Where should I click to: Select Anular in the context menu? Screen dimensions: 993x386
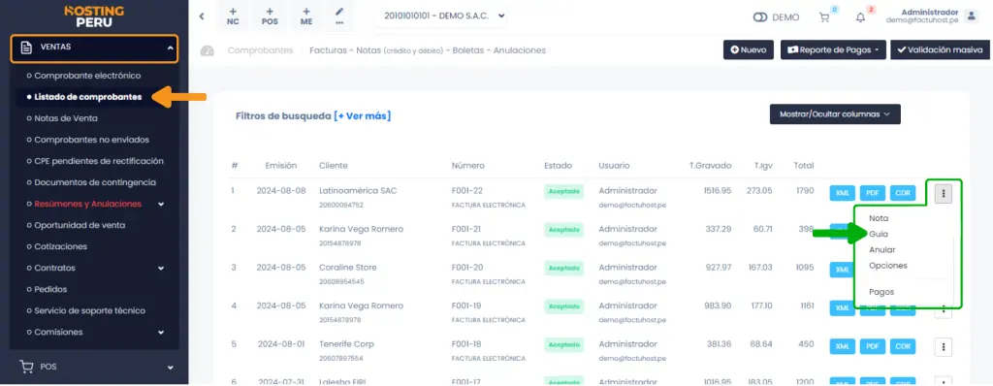coord(882,249)
